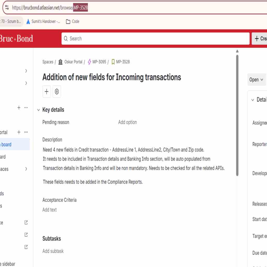The width and height of the screenshot is (267, 267).
Task: Collapse the Details panel chevron
Action: pyautogui.click(x=252, y=100)
